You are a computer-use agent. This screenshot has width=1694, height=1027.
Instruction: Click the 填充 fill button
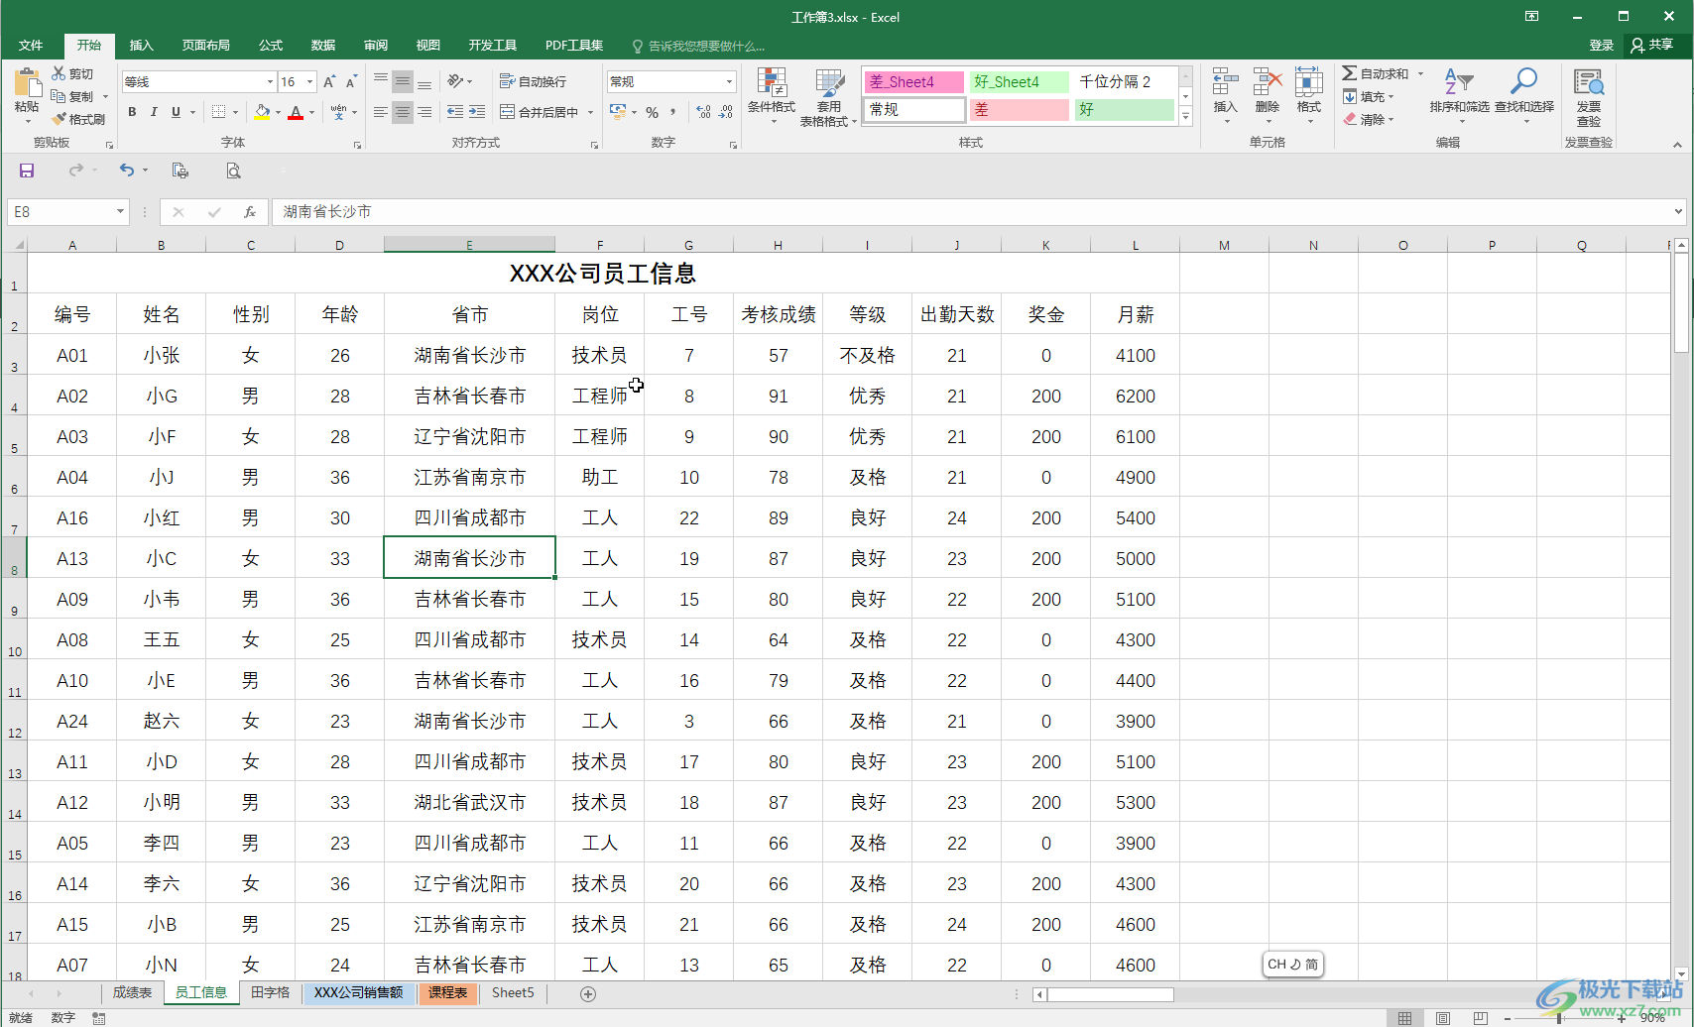click(1369, 97)
